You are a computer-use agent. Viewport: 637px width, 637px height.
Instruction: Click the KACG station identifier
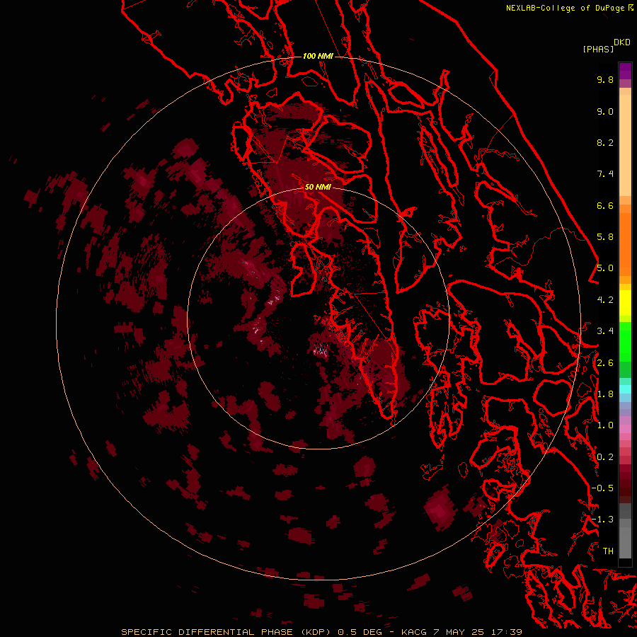point(414,632)
